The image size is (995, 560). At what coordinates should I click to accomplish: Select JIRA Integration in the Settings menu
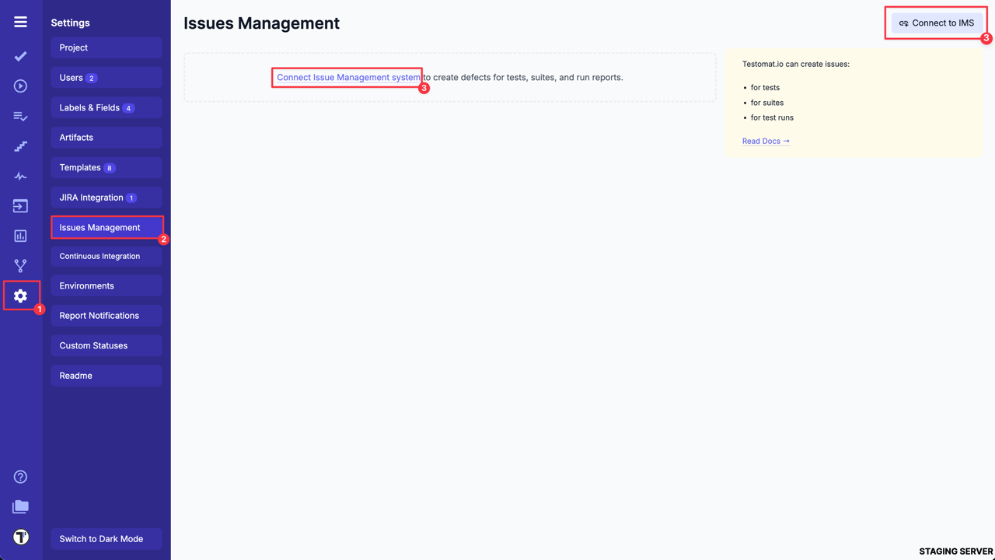[x=106, y=198]
